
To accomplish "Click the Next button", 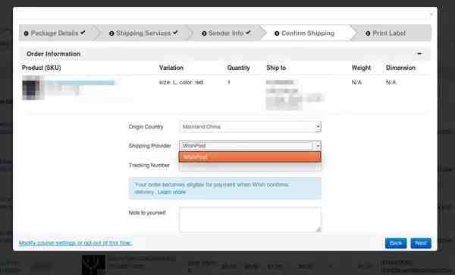I will click(x=421, y=243).
